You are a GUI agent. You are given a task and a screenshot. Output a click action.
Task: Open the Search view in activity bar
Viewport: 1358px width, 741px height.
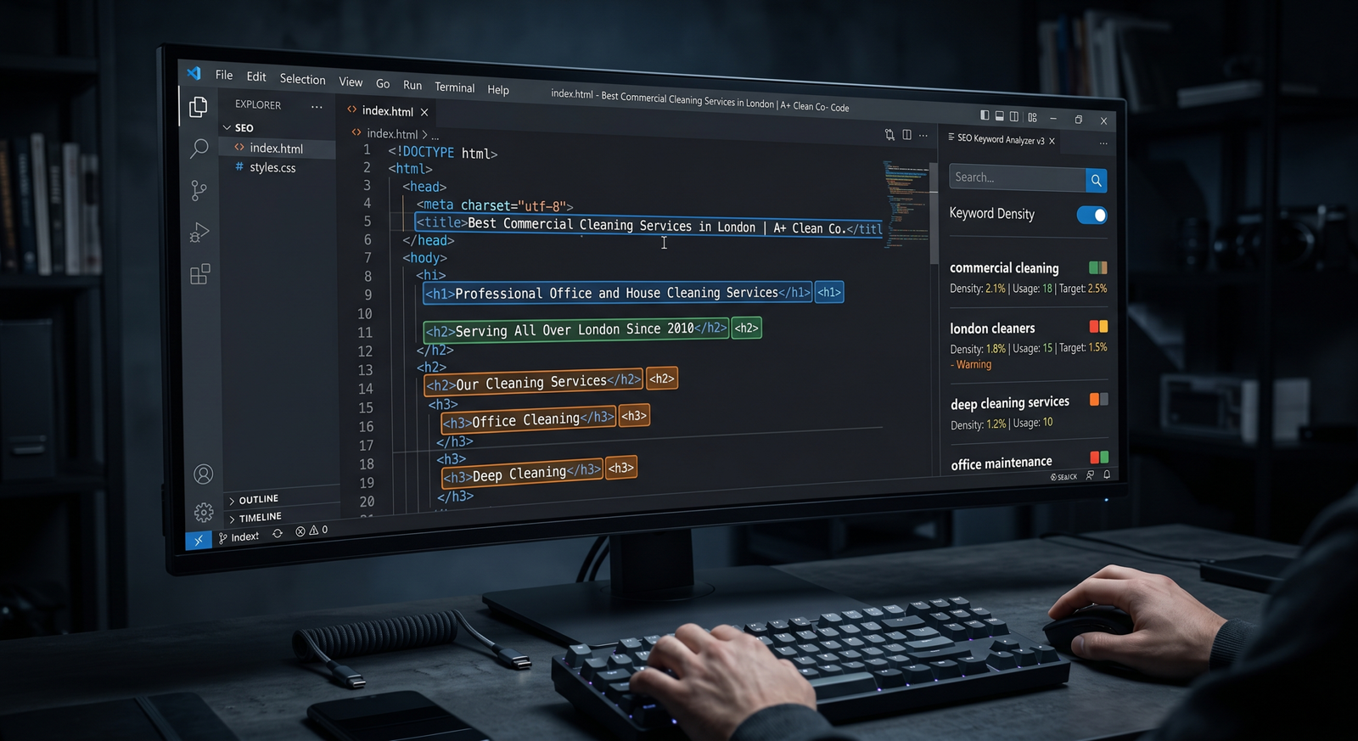tap(199, 149)
